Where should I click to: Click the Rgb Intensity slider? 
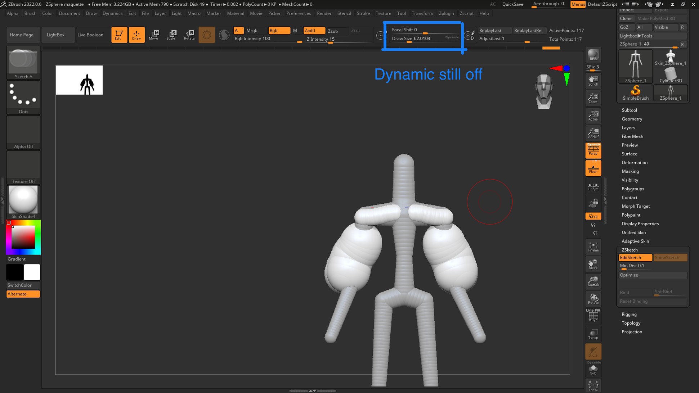tap(268, 39)
